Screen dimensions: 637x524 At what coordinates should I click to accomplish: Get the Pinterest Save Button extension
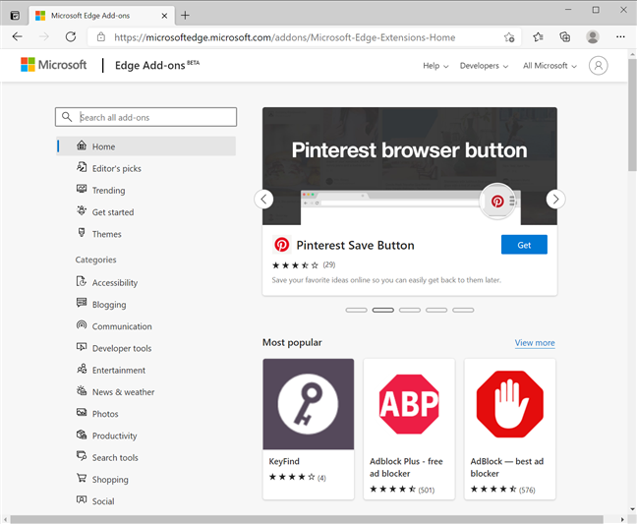[524, 245]
